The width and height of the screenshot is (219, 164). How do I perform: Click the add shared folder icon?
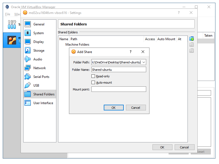pos(192,39)
